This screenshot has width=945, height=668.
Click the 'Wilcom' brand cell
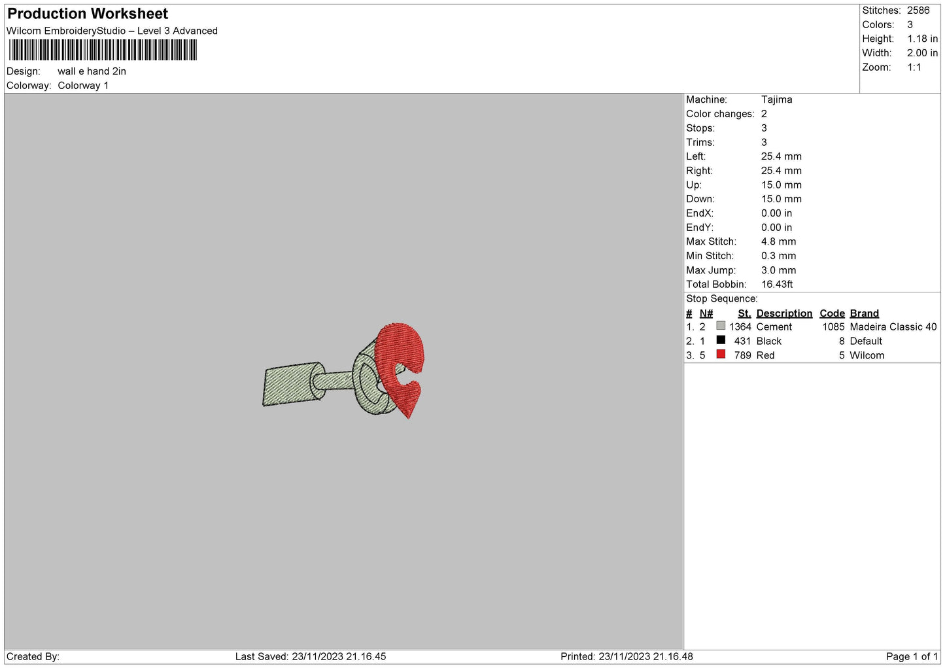click(x=867, y=356)
